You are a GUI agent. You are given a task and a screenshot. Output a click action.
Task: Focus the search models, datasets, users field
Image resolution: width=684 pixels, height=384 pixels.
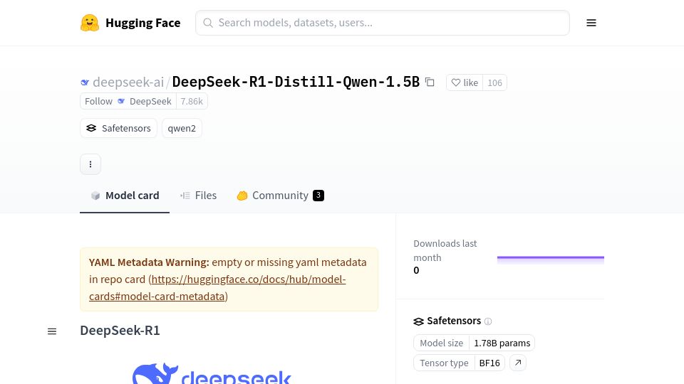coord(382,23)
